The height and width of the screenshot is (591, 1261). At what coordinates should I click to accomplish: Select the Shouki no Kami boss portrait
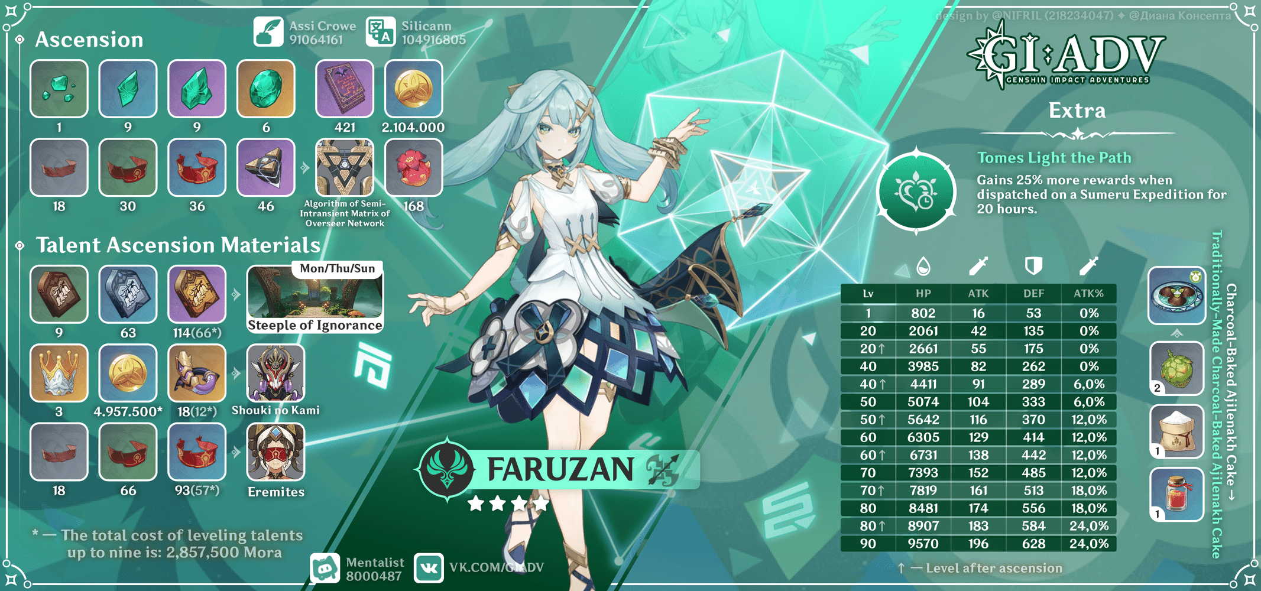[275, 374]
